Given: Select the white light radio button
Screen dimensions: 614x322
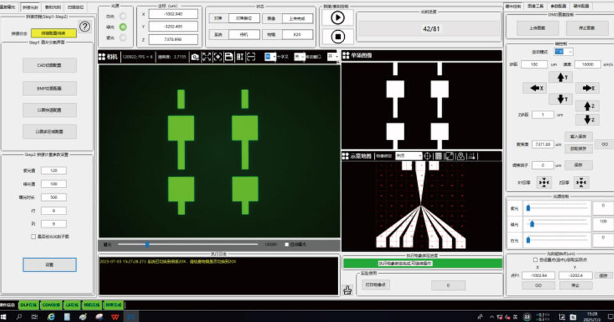Looking at the screenshot, I should [x=123, y=15].
